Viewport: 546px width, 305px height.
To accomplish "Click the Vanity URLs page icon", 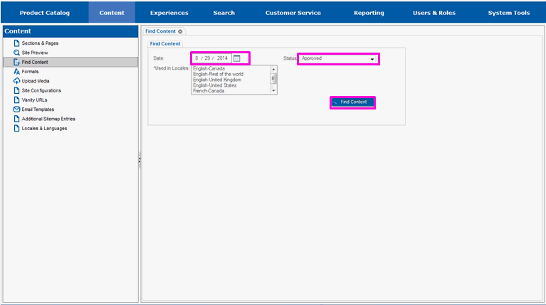I will pyautogui.click(x=16, y=100).
